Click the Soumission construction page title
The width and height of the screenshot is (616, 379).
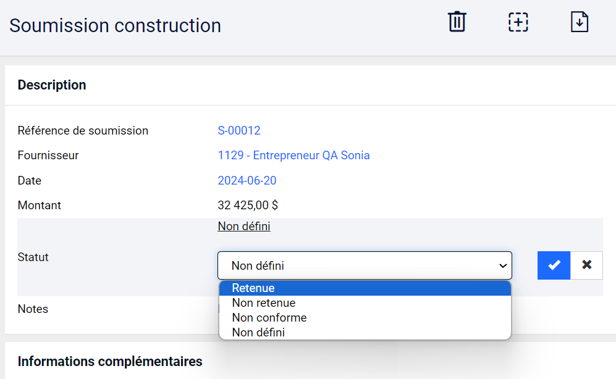click(115, 25)
